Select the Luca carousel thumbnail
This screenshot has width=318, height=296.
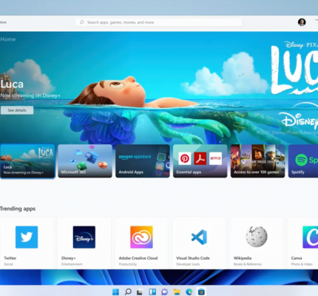[x=27, y=161]
